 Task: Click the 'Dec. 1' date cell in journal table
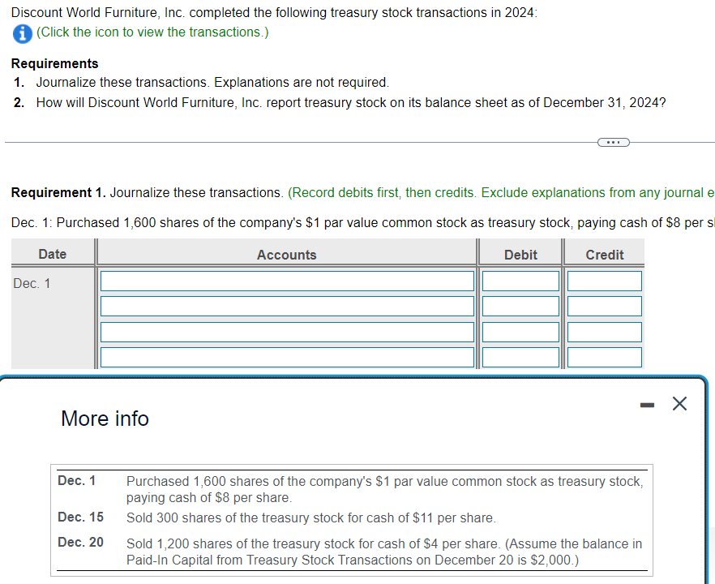pyautogui.click(x=32, y=284)
